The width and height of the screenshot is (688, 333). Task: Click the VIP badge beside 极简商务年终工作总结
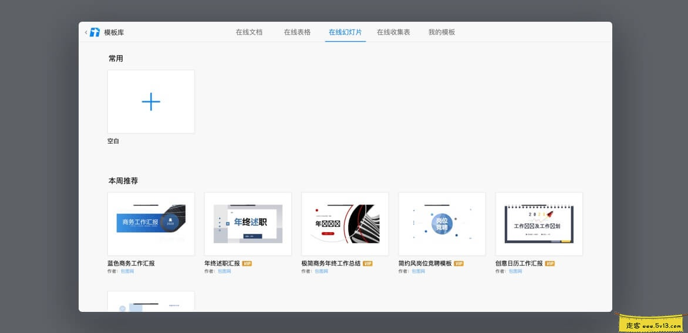click(367, 263)
